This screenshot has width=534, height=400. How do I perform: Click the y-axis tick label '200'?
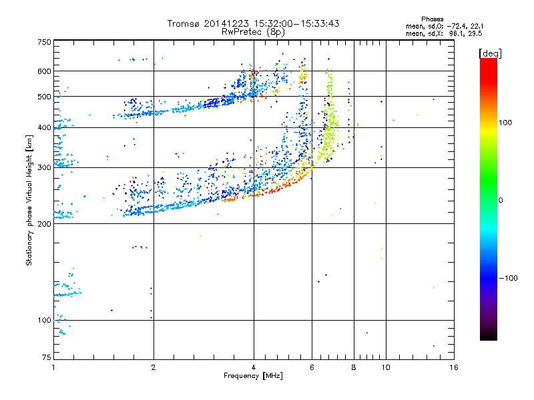[x=44, y=224]
